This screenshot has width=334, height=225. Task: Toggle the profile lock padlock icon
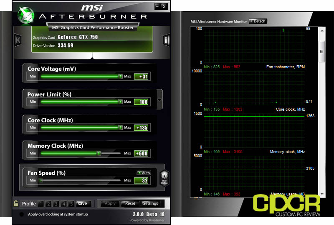(x=16, y=203)
